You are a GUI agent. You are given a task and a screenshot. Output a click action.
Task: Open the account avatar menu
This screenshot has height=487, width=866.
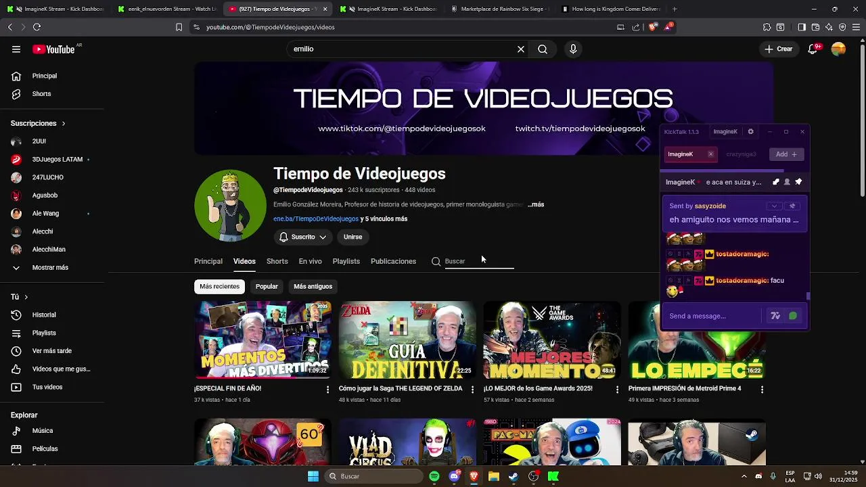click(838, 49)
